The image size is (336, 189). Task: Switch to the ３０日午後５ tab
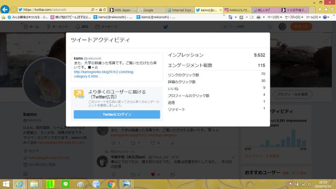pyautogui.click(x=294, y=10)
